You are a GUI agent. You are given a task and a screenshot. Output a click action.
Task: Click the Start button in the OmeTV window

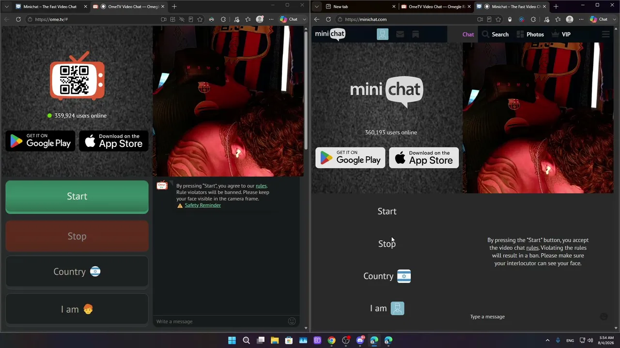[x=77, y=196]
